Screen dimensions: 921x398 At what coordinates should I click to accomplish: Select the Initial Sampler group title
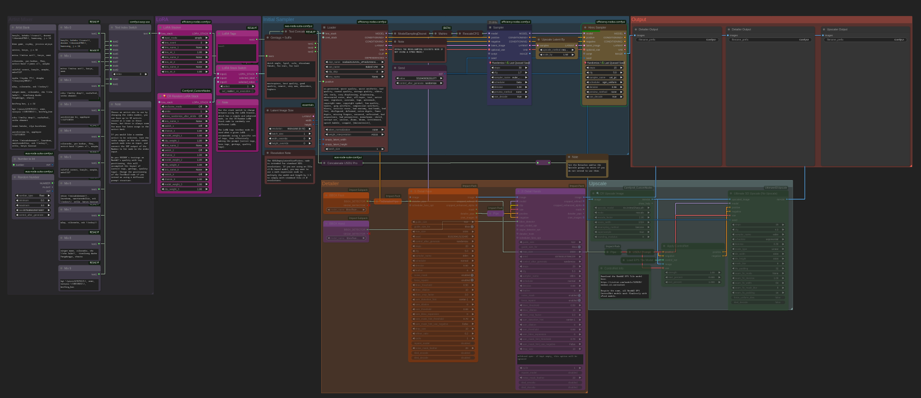click(x=279, y=20)
